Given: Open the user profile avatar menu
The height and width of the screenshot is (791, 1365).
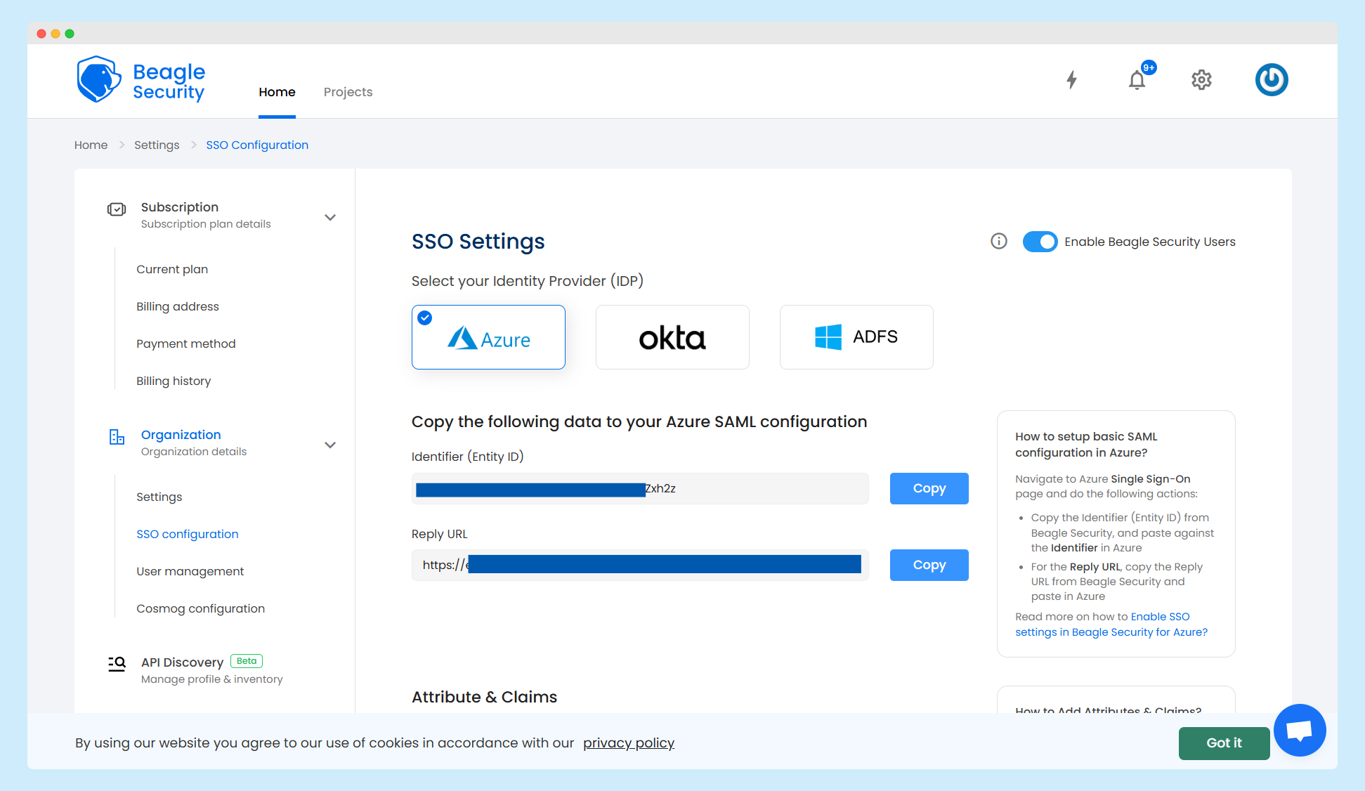Looking at the screenshot, I should tap(1272, 79).
